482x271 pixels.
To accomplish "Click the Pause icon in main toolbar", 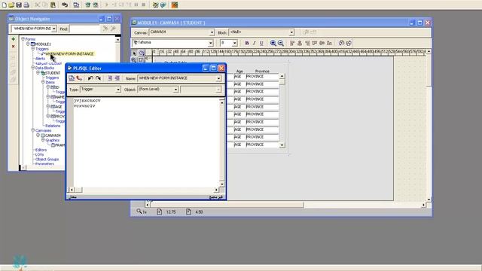I will coord(136,5).
